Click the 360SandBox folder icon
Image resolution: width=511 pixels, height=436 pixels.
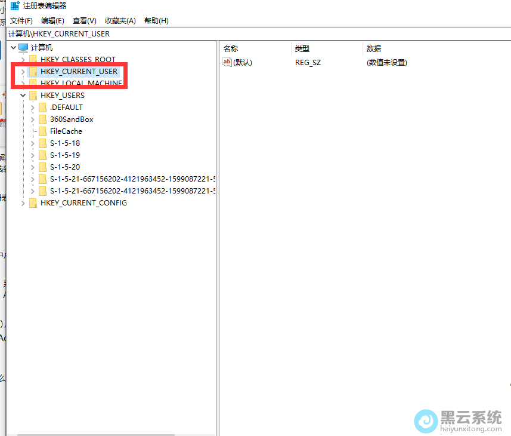pos(42,119)
